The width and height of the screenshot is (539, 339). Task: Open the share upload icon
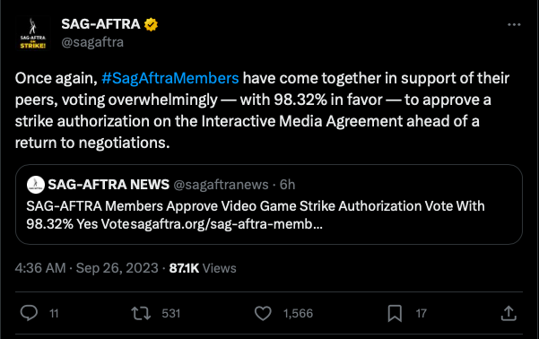coord(509,313)
